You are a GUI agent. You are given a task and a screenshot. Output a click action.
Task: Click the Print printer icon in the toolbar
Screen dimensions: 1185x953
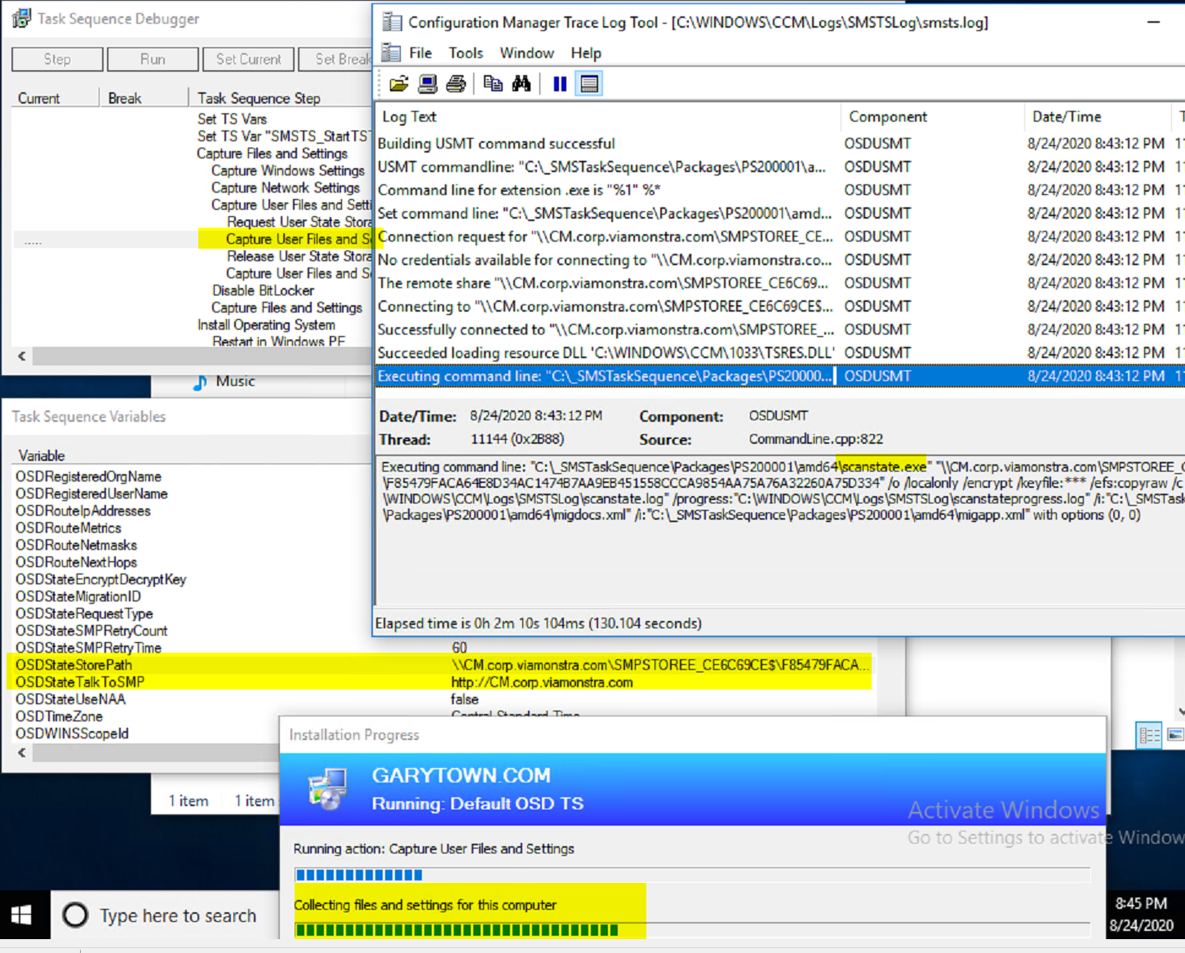456,83
